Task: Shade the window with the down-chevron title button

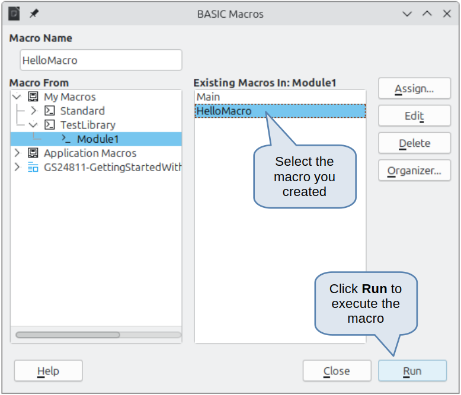Action: click(407, 14)
